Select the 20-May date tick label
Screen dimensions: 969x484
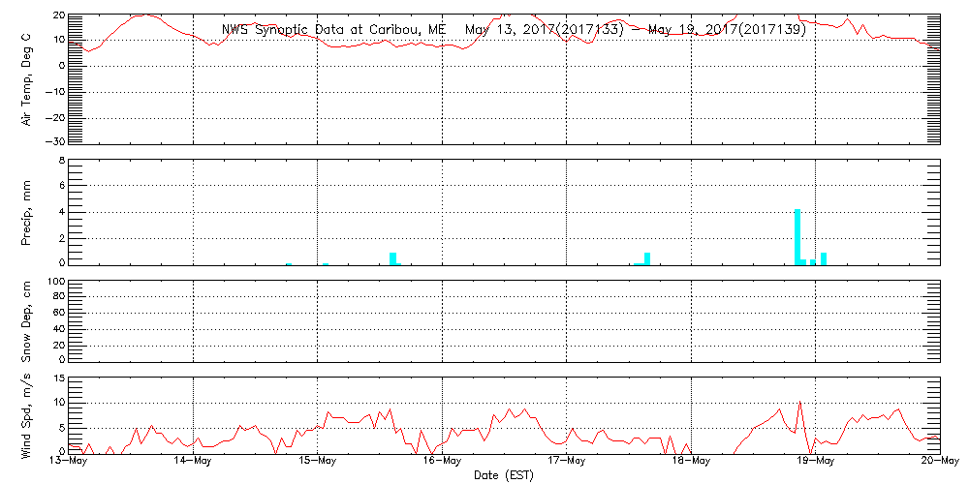939,462
